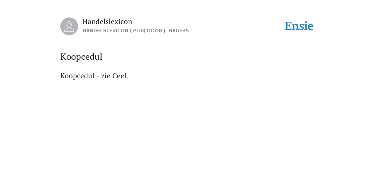The height and width of the screenshot is (190, 381).
Task: Click the 'J. HAGERS' author name
Action: click(x=176, y=31)
